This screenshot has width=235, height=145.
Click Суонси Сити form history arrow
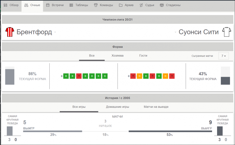(129, 76)
